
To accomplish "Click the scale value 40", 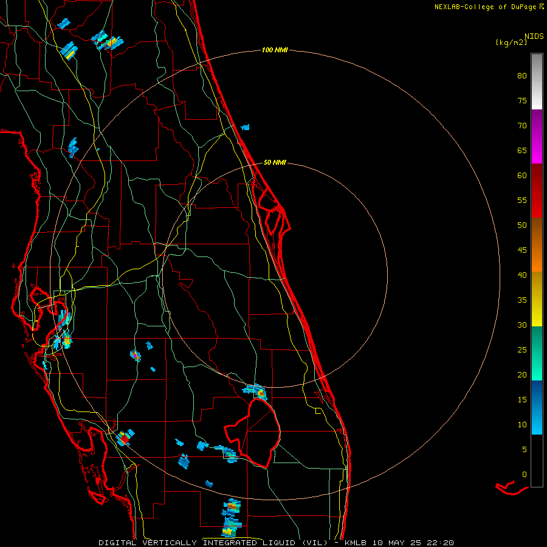I will point(522,275).
